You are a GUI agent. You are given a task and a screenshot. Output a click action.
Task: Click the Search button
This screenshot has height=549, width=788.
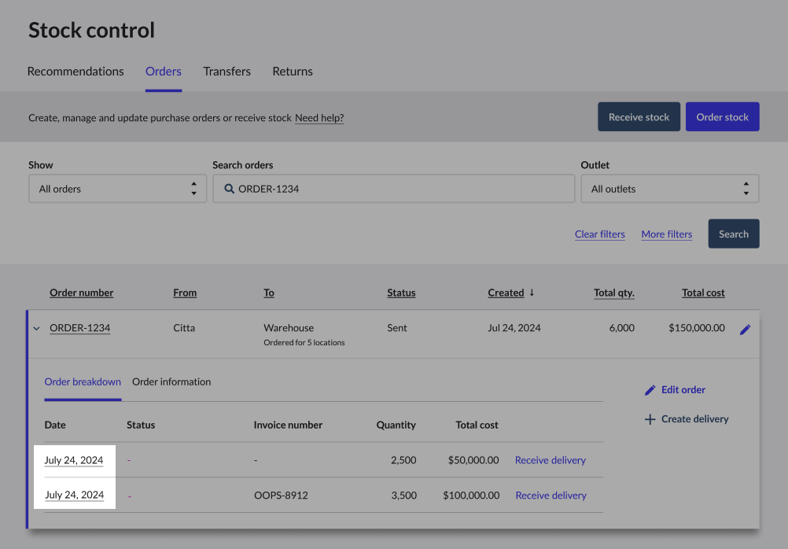733,234
